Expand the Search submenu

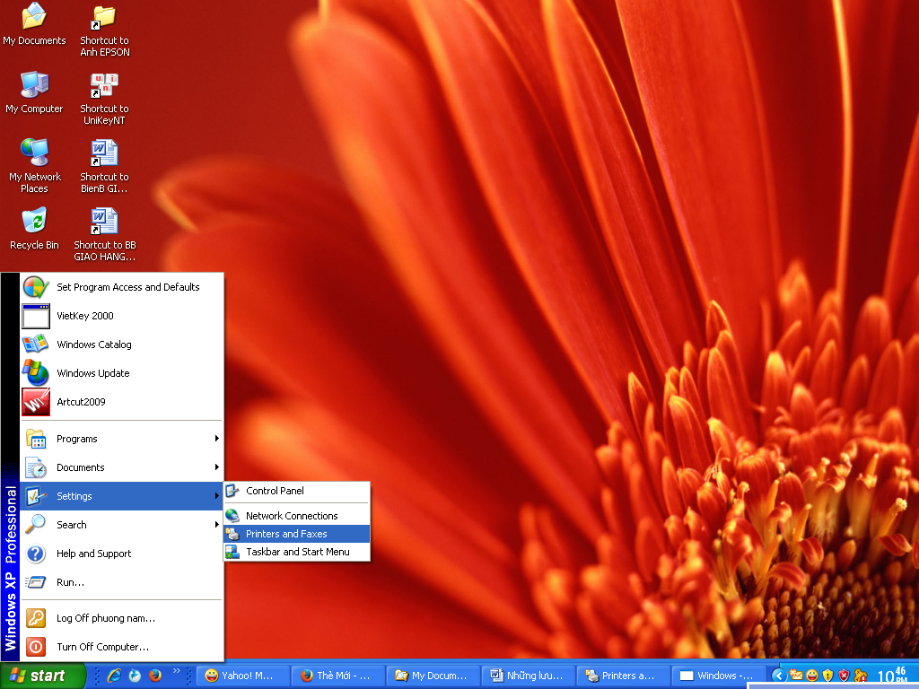(122, 525)
